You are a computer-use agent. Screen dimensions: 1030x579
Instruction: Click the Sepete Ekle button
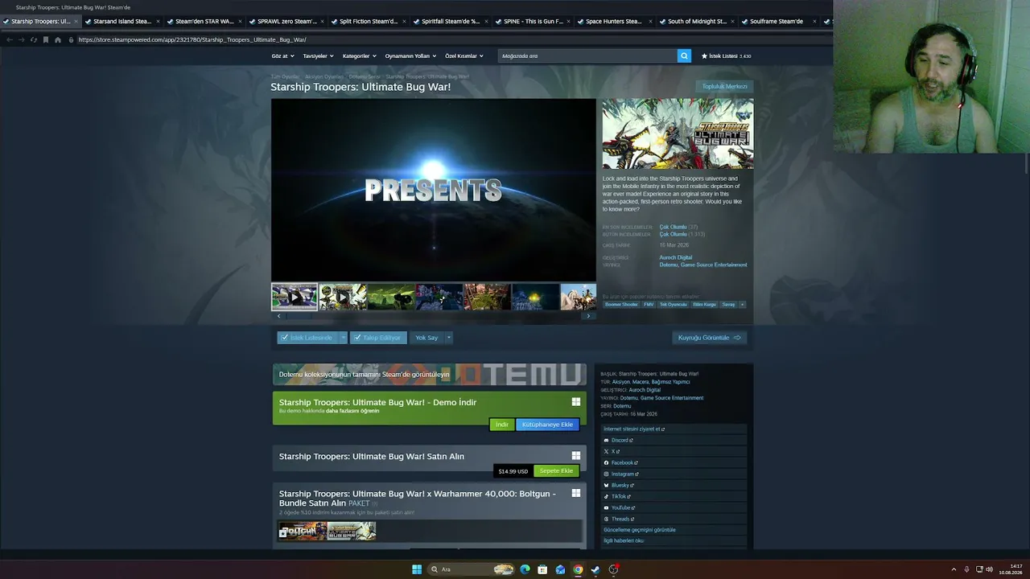tap(556, 471)
